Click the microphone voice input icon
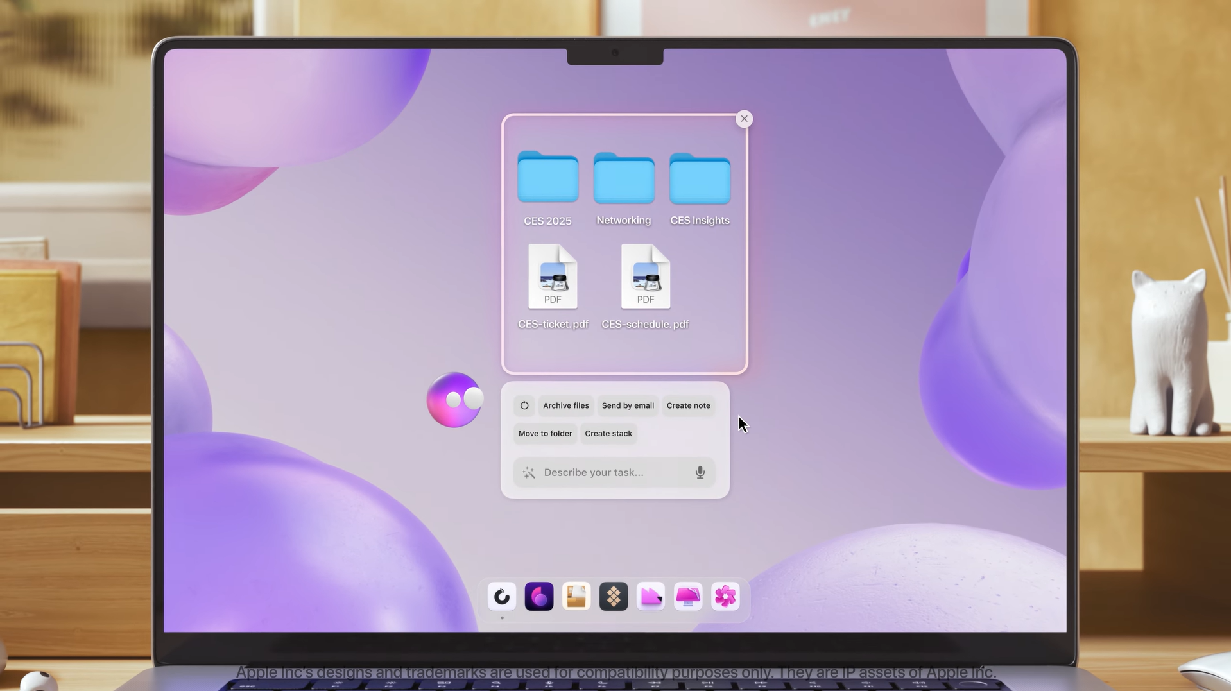The image size is (1231, 691). (700, 472)
